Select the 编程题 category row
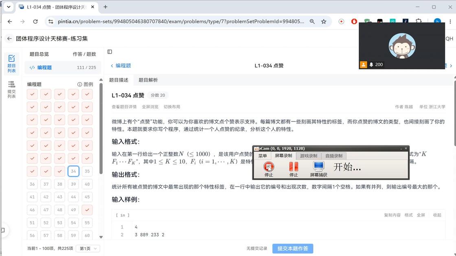 click(63, 67)
